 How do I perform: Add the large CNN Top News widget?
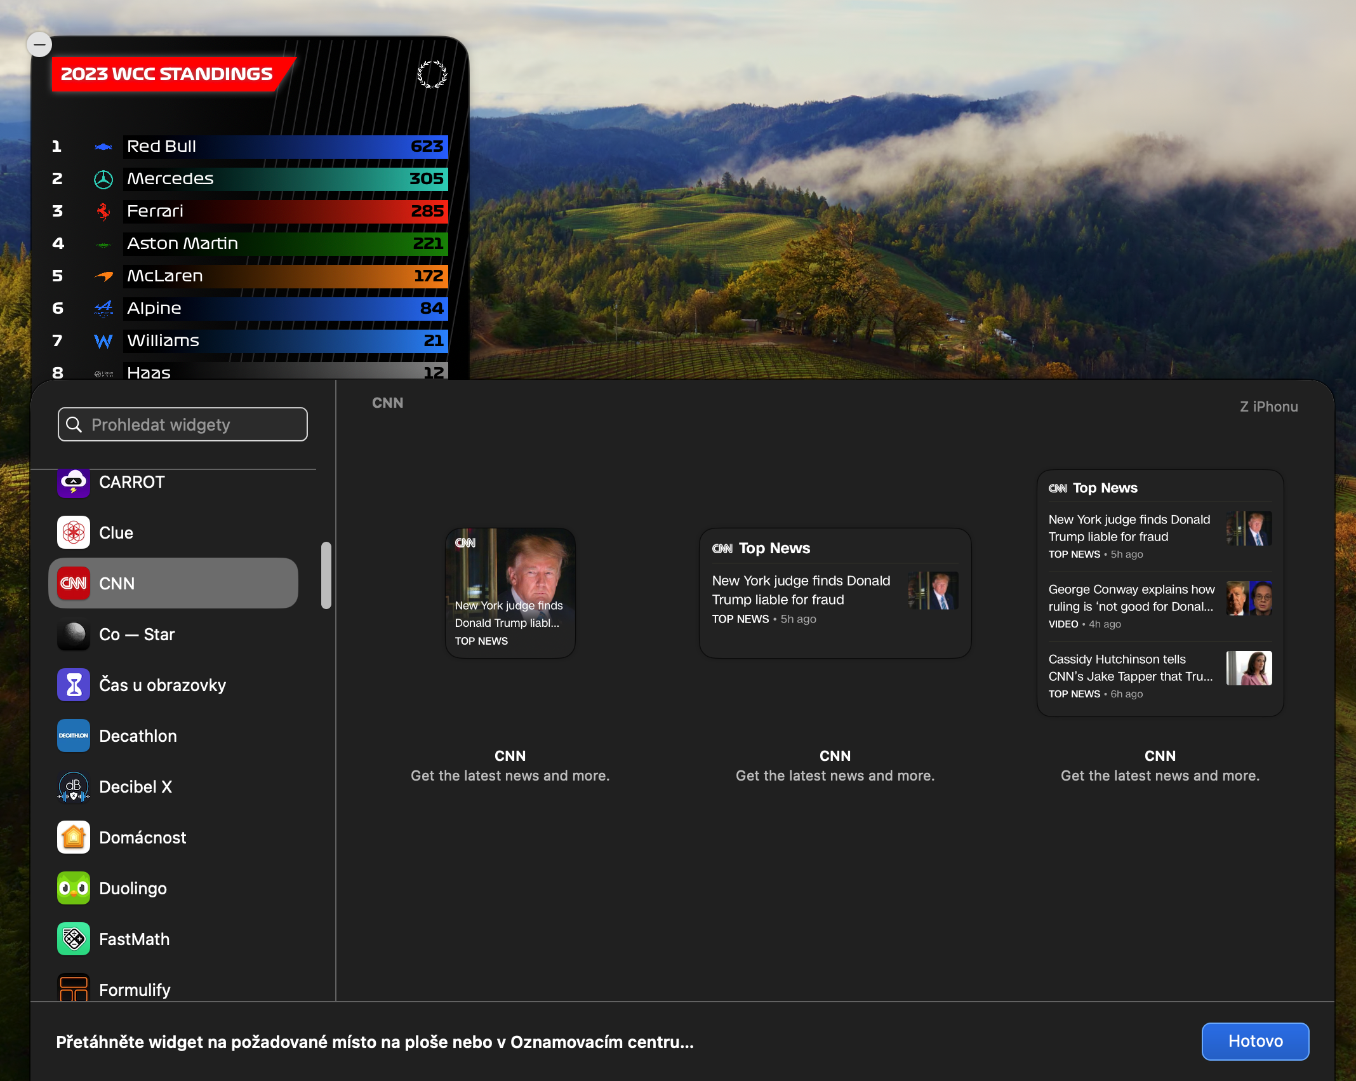(1159, 593)
